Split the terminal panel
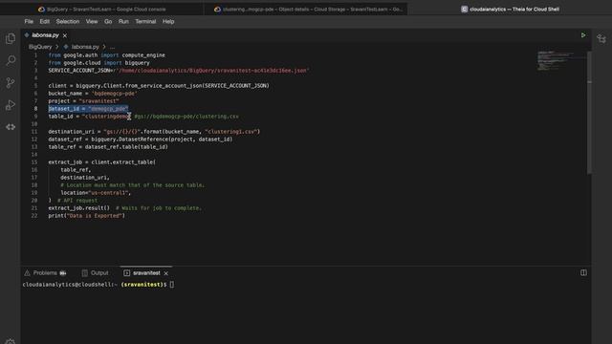This screenshot has width=612, height=344. click(583, 272)
